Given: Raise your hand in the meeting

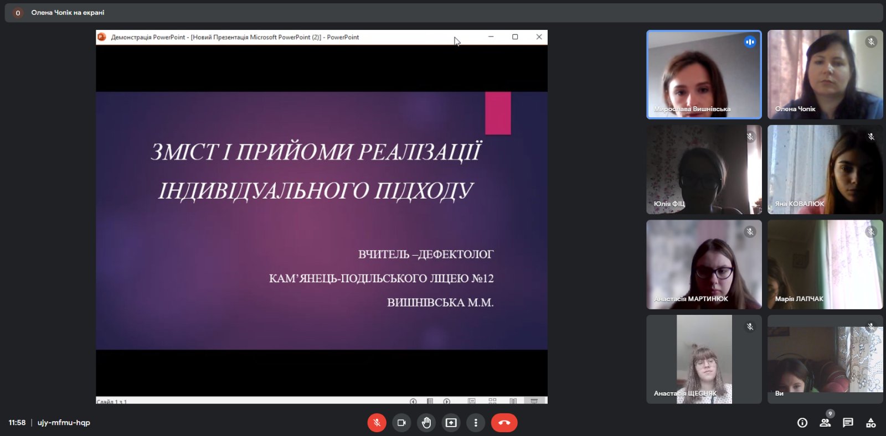Looking at the screenshot, I should coord(426,423).
